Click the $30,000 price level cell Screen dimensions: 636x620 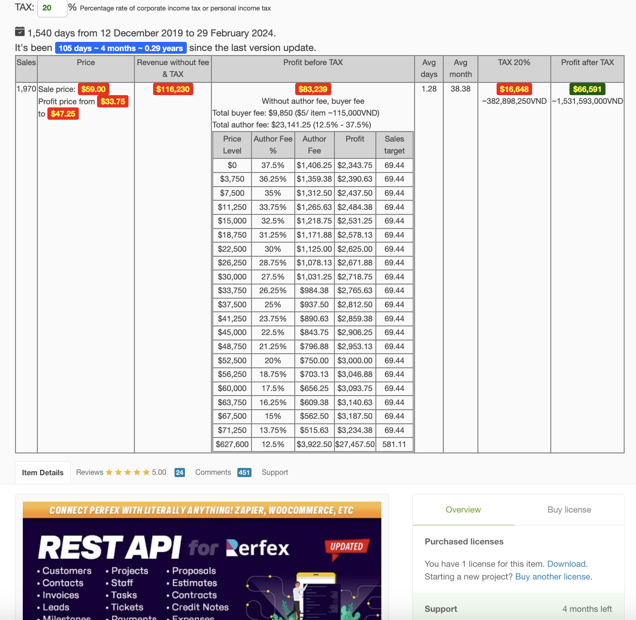[x=232, y=277]
